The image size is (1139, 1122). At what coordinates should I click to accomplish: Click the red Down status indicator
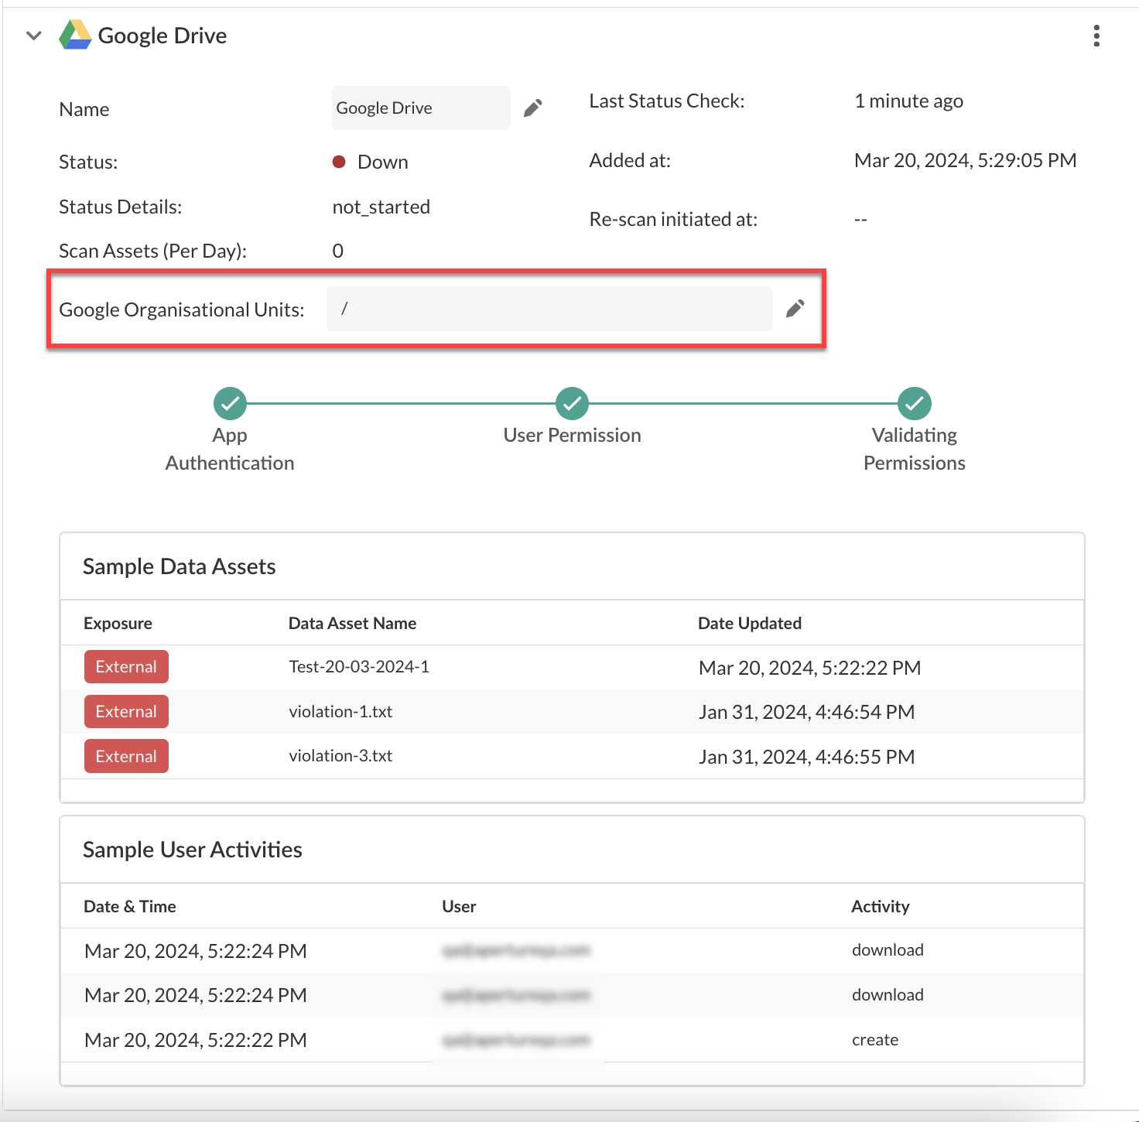point(339,162)
